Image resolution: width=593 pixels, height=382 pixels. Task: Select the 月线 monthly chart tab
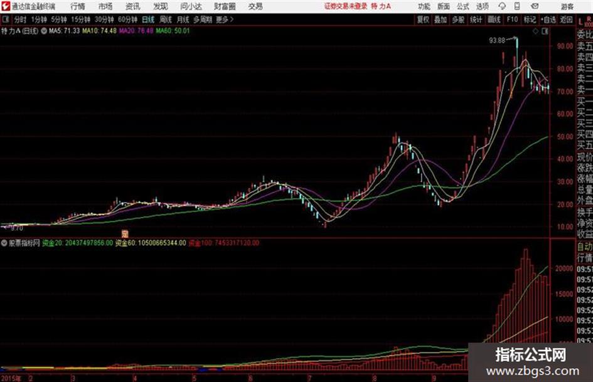point(183,19)
